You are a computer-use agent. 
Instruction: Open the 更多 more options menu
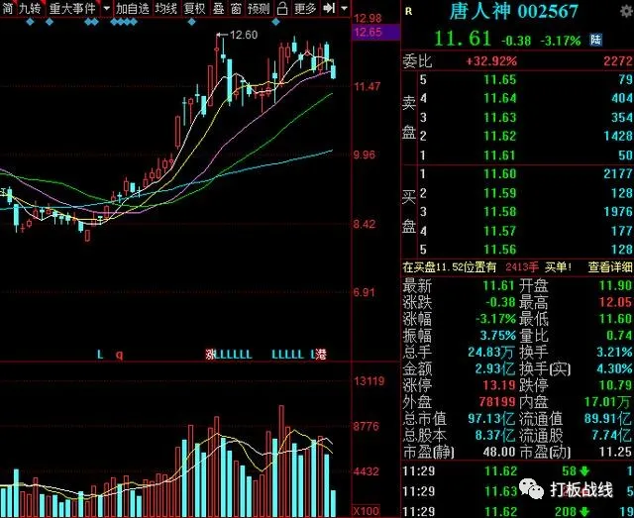[305, 8]
